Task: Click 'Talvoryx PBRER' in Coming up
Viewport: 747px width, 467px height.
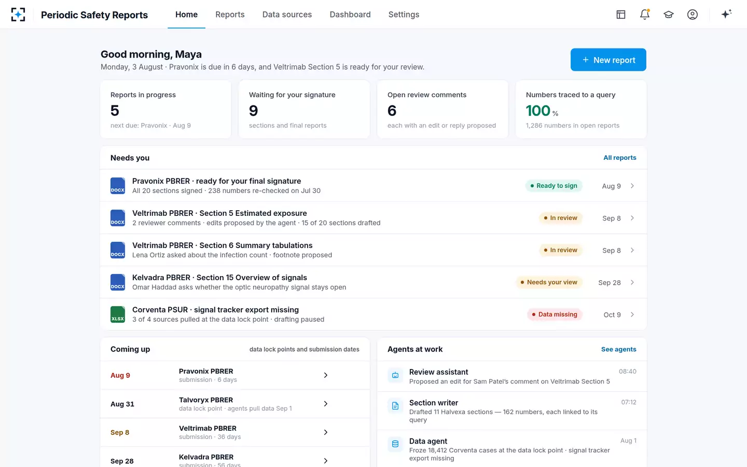Action: click(x=206, y=400)
